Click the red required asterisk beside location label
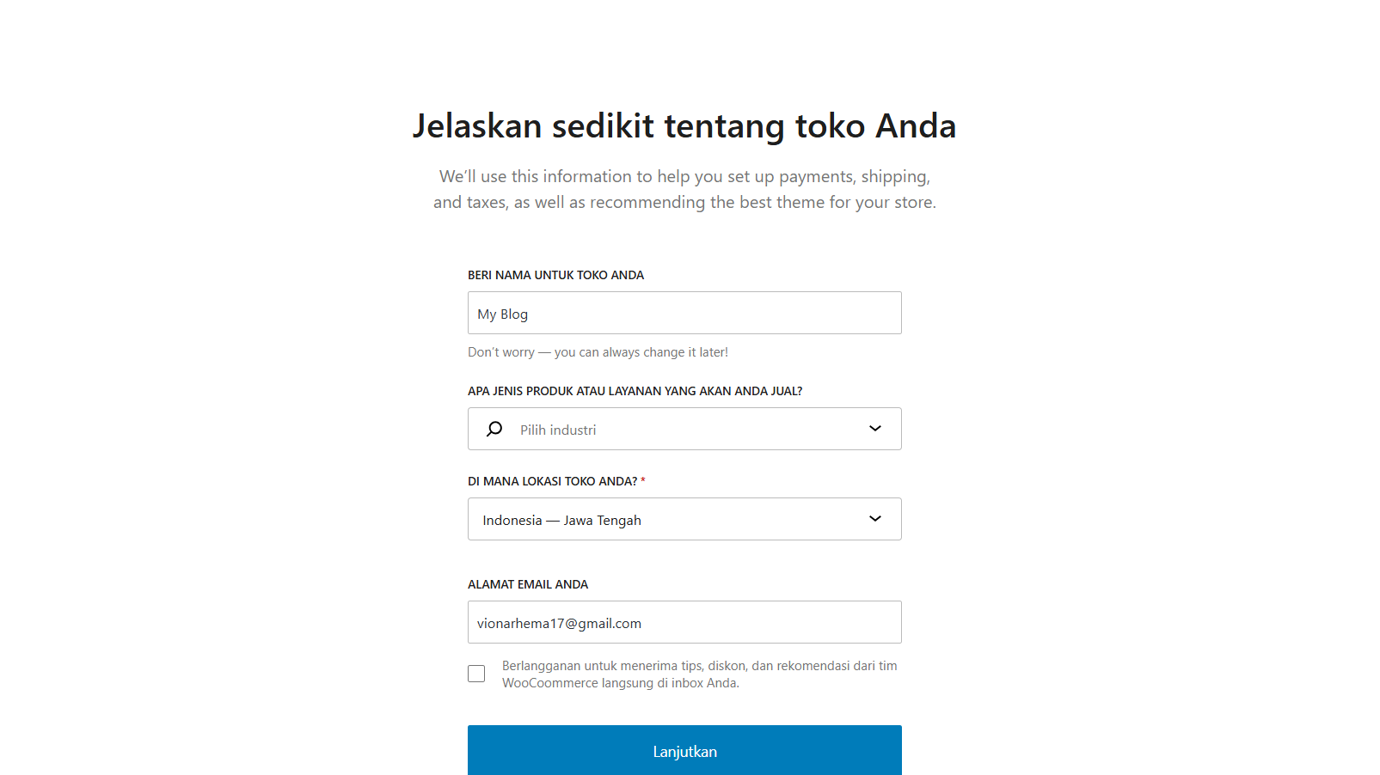 coord(643,480)
